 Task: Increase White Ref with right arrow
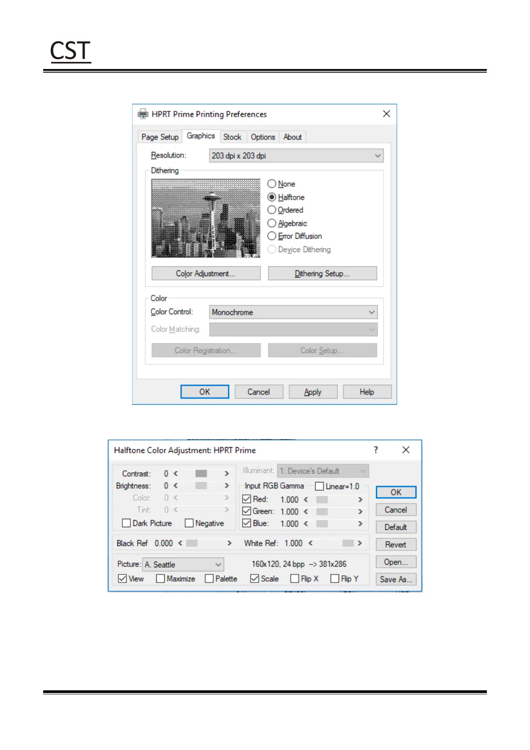point(360,543)
